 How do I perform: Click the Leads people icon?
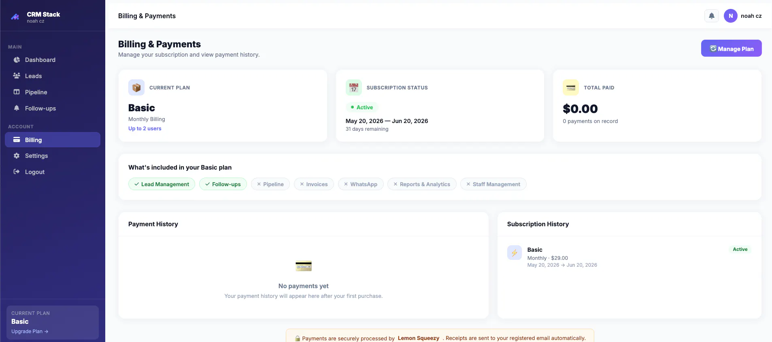(17, 76)
